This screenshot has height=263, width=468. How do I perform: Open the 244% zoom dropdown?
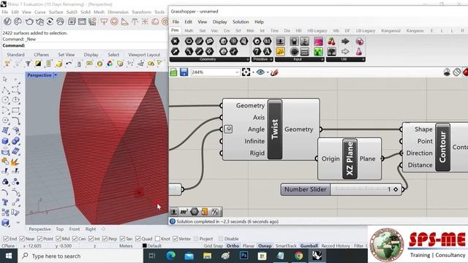tap(237, 72)
